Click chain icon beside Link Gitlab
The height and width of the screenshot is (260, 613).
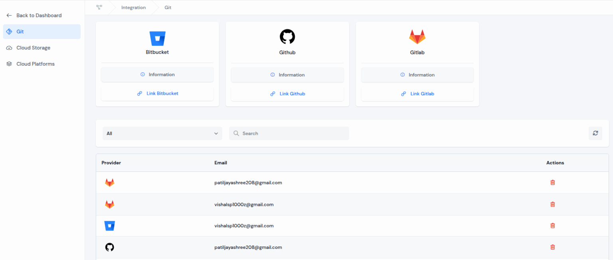coord(403,94)
